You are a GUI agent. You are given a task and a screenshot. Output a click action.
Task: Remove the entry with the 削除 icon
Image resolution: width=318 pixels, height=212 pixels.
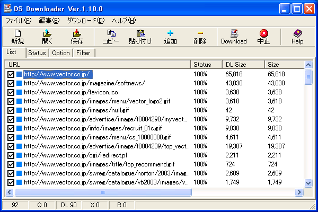(x=200, y=37)
